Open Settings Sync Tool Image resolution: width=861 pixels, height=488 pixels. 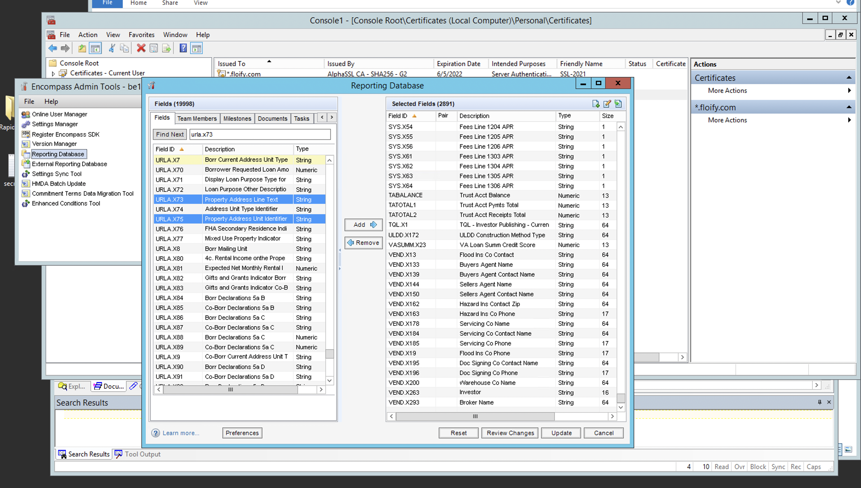[56, 174]
